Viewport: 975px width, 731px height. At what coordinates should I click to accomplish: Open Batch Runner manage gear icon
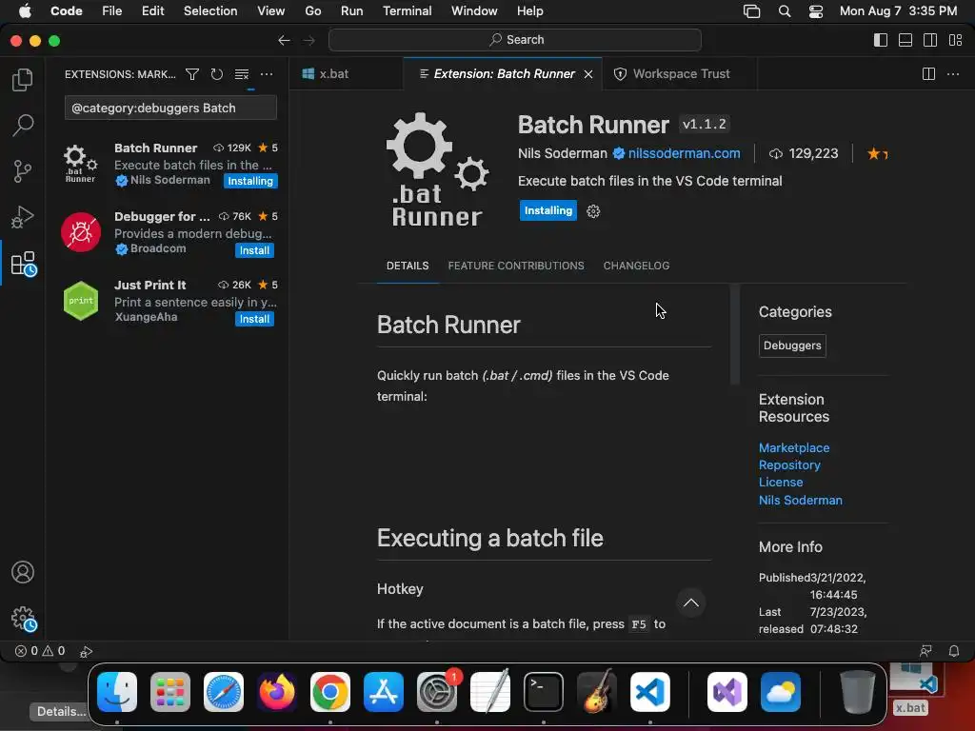pyautogui.click(x=593, y=211)
